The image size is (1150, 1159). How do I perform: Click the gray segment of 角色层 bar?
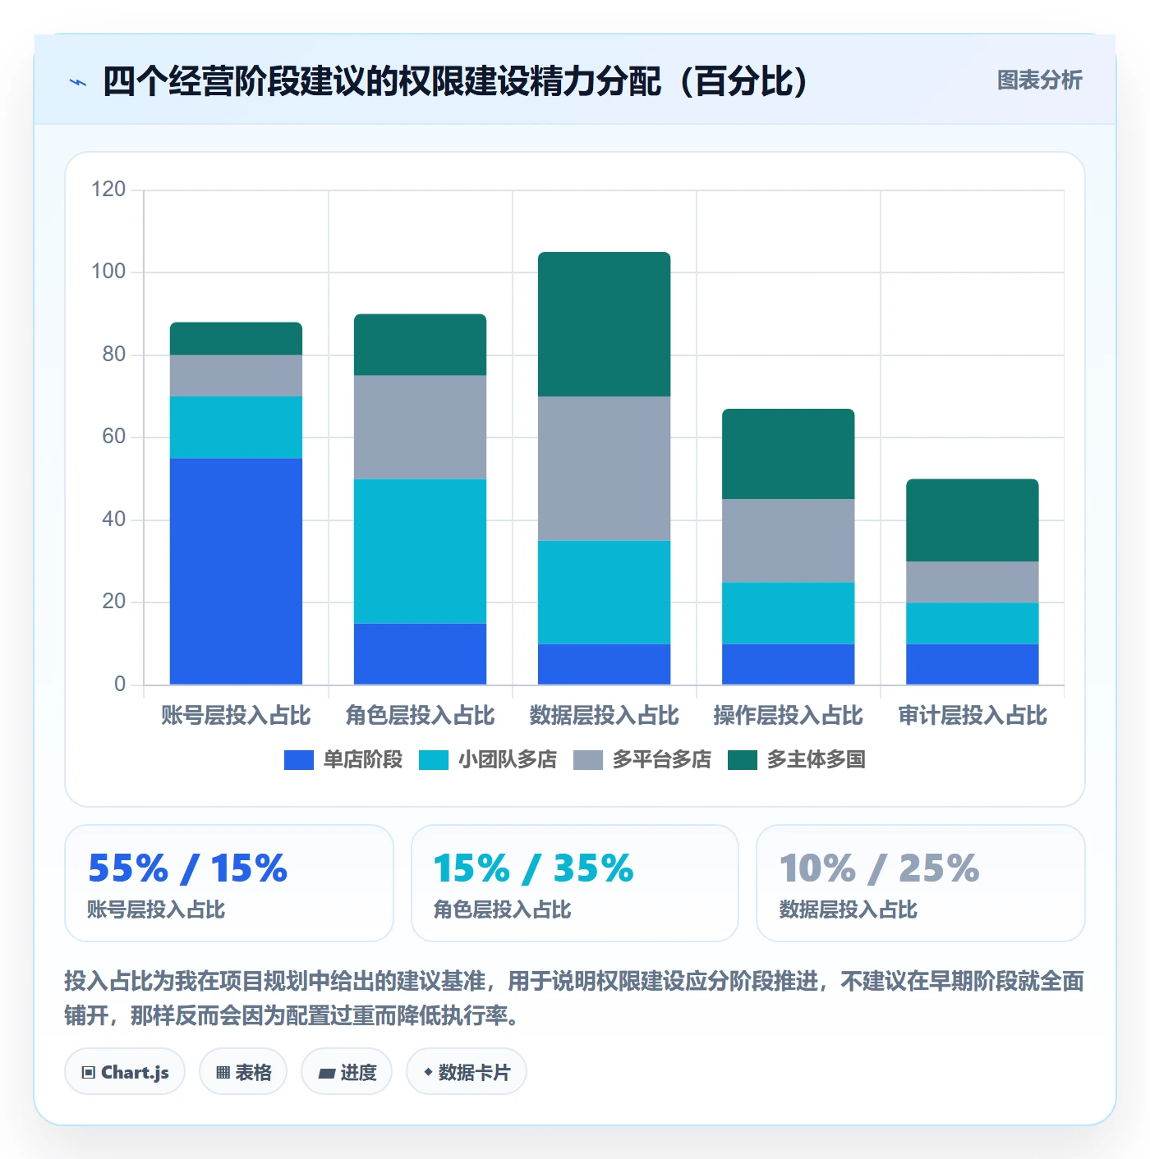click(420, 427)
